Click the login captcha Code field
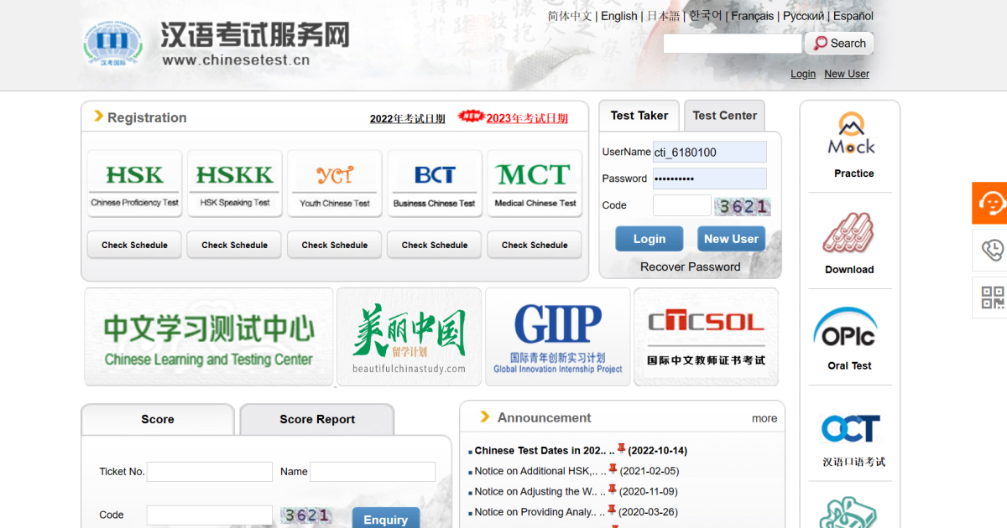 click(681, 205)
